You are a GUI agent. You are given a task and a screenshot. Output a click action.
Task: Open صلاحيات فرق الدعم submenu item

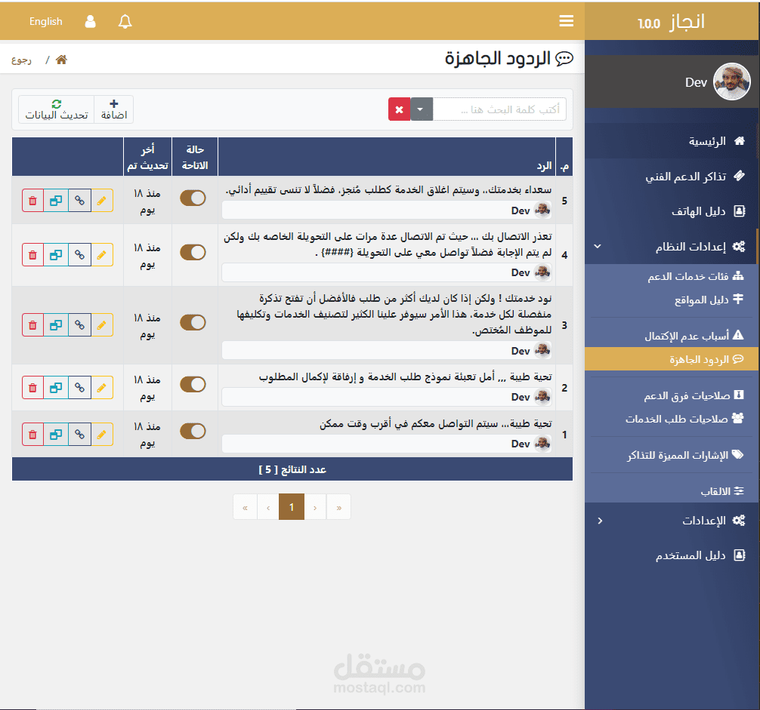(672, 395)
